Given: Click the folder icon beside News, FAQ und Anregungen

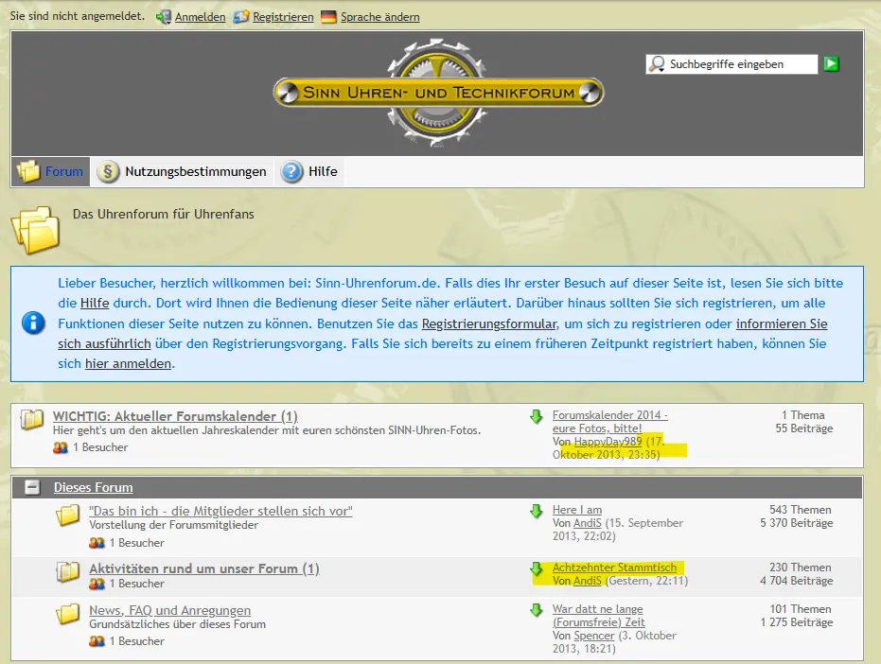Looking at the screenshot, I should (x=67, y=615).
